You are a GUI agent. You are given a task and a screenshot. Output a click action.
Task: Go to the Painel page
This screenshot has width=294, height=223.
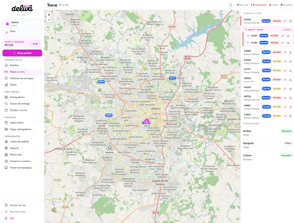click(x=22, y=85)
